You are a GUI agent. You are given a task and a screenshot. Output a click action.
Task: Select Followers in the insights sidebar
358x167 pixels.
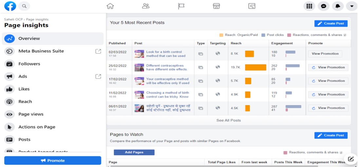click(29, 64)
